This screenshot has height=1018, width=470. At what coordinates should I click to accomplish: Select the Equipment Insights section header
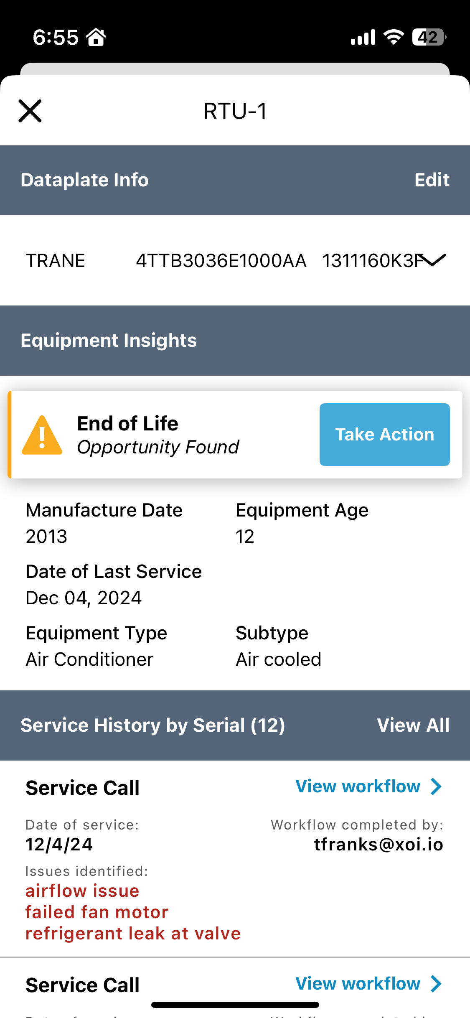click(x=235, y=341)
